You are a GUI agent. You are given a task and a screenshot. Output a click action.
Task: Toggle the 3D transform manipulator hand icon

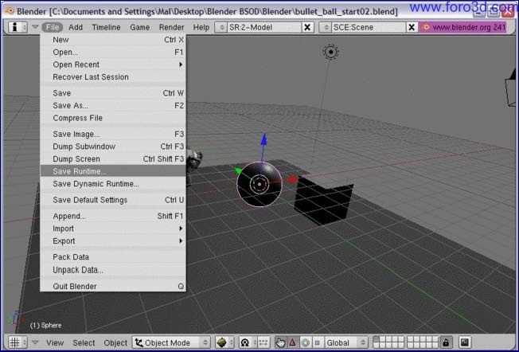tap(281, 342)
